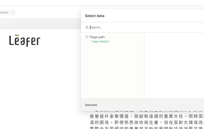The height and width of the screenshot is (129, 204).
Task: Open the Variants dropdown chevron
Action: point(12,12)
